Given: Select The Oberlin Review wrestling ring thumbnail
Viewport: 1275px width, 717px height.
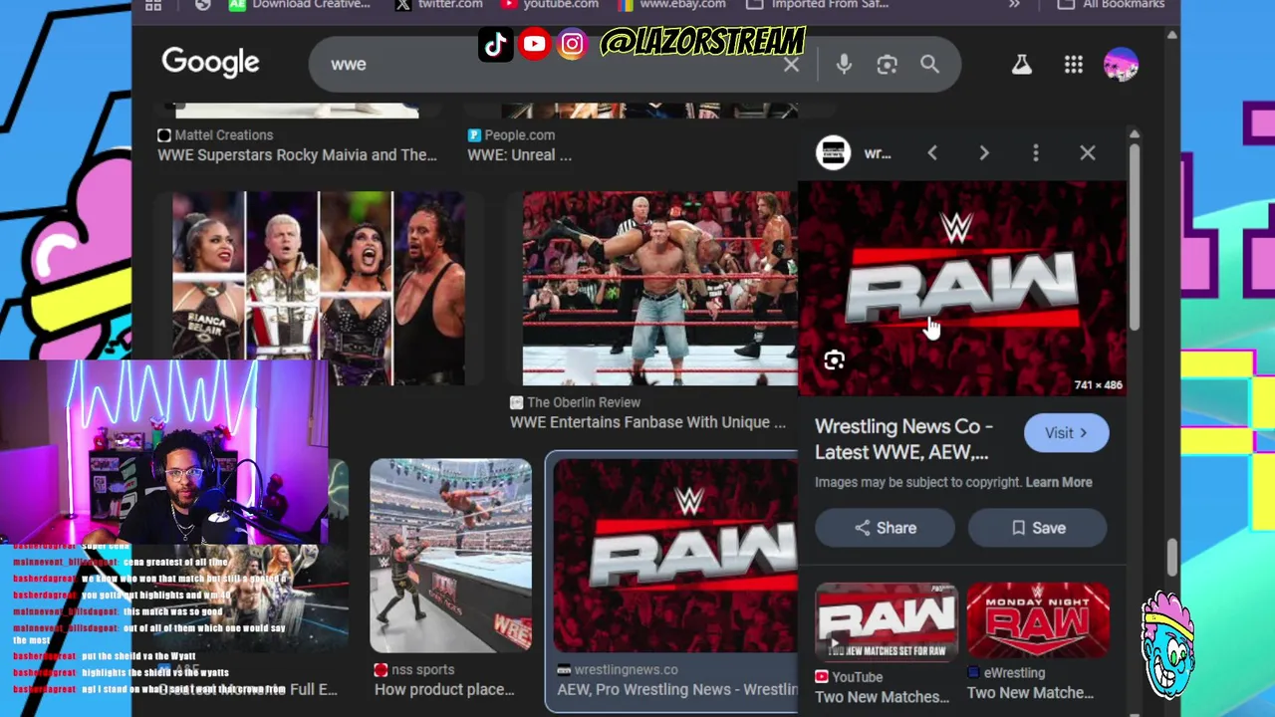Looking at the screenshot, I should (659, 289).
